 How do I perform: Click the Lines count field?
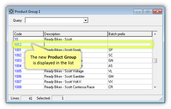27,98
